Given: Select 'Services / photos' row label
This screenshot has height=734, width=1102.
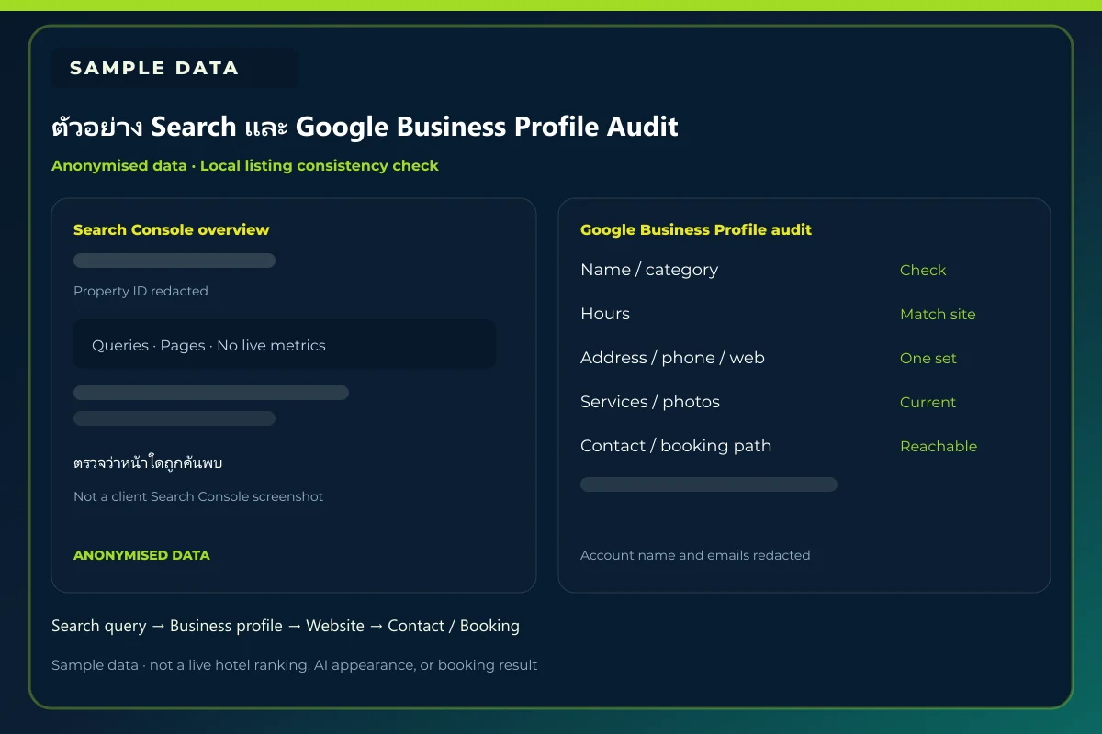Looking at the screenshot, I should tap(650, 402).
